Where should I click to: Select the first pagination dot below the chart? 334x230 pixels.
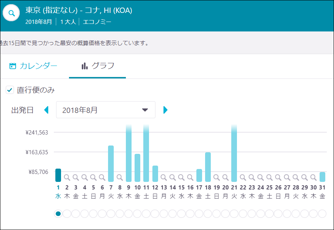point(58,214)
